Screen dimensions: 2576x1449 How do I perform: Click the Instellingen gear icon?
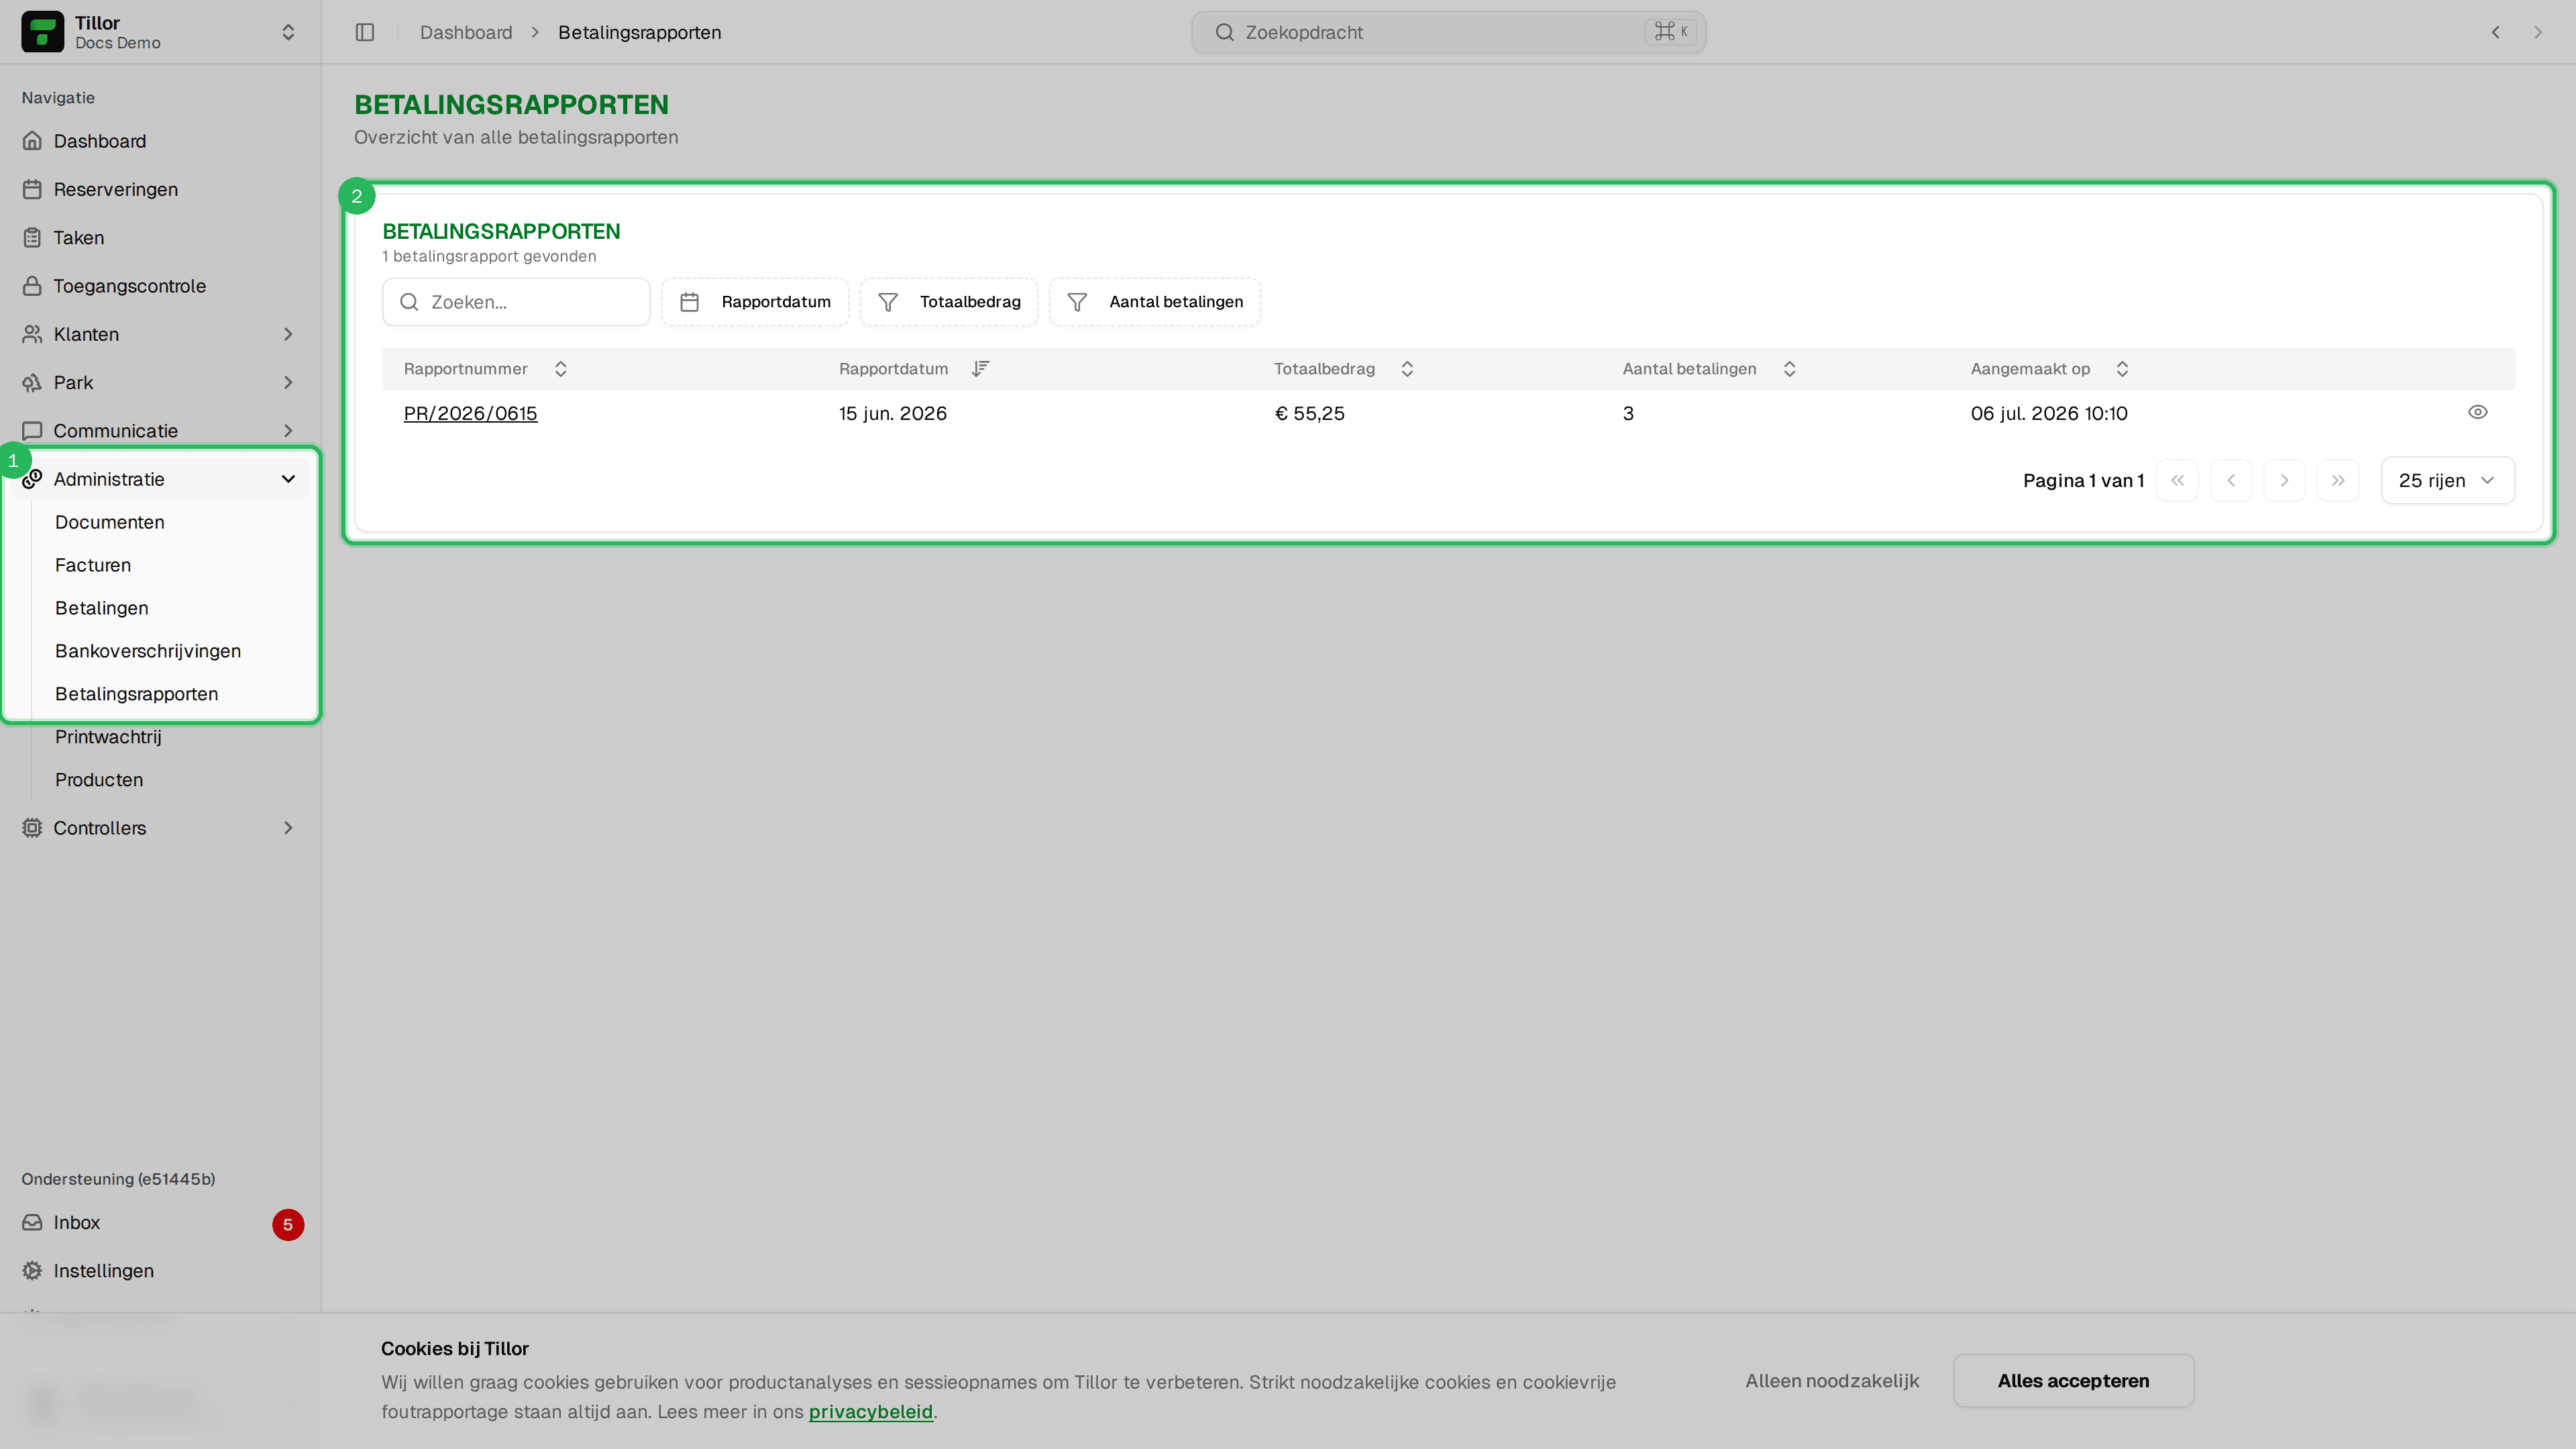(32, 1271)
